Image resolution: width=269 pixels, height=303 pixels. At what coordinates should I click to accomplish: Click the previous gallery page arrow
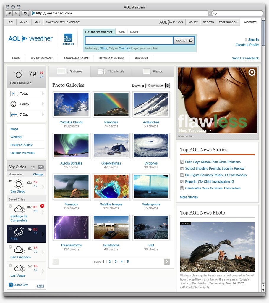(x=55, y=262)
